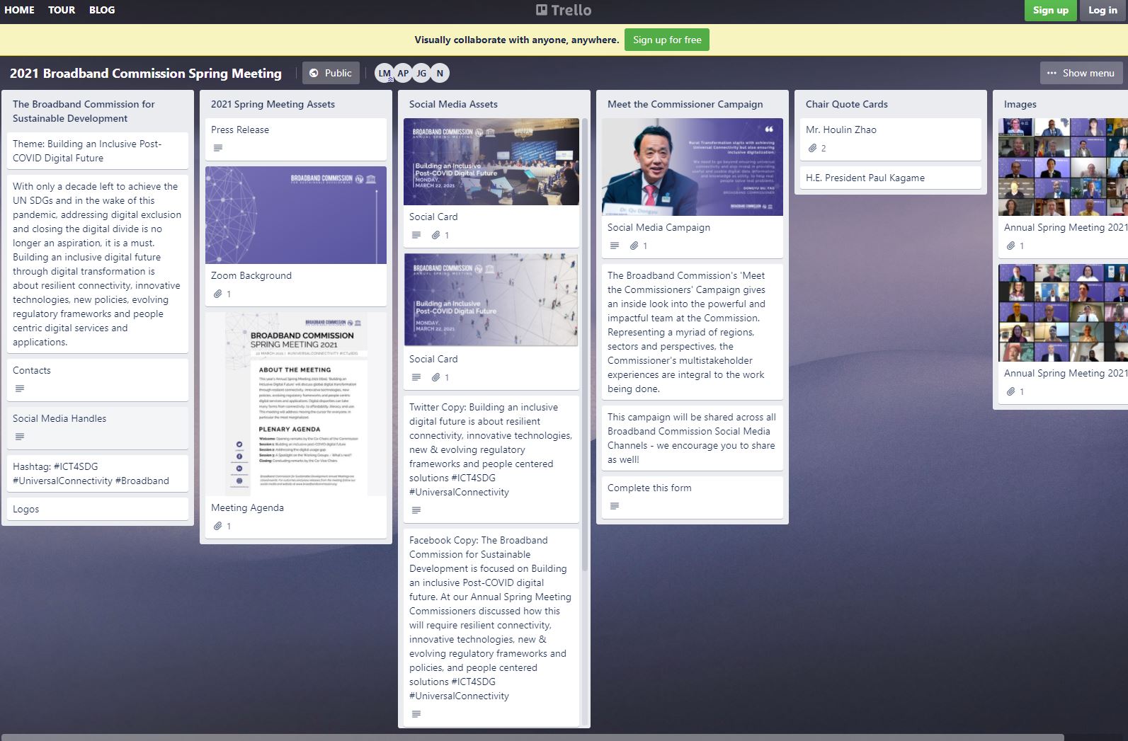Image resolution: width=1128 pixels, height=741 pixels.
Task: Click the Trello logo in header
Action: 564,10
